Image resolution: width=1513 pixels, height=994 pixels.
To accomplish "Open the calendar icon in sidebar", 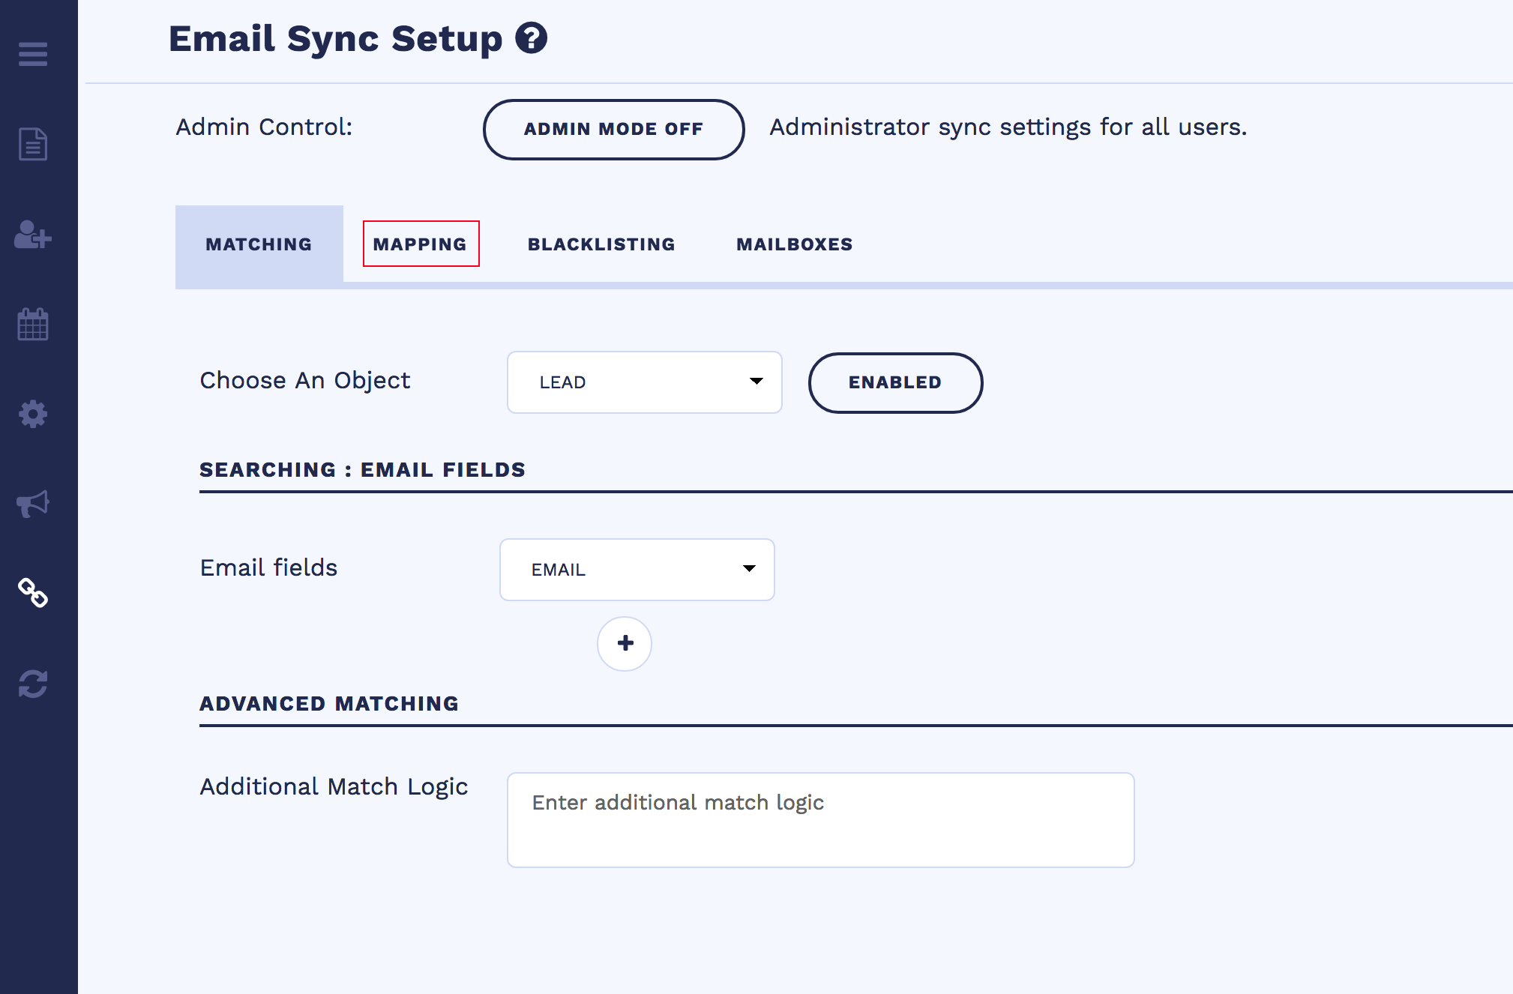I will (33, 324).
